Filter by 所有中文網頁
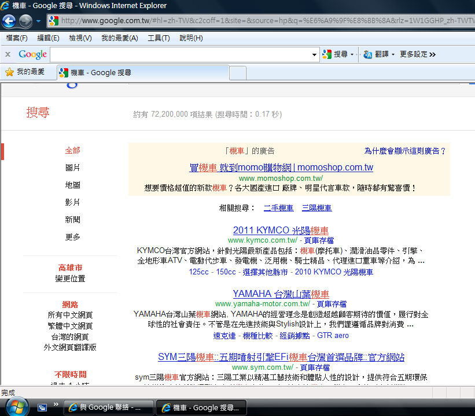The height and width of the screenshot is (416, 475). coord(70,315)
